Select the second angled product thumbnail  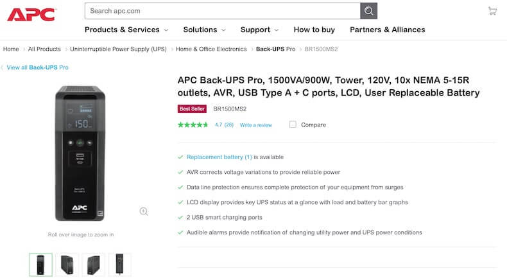[x=67, y=265]
